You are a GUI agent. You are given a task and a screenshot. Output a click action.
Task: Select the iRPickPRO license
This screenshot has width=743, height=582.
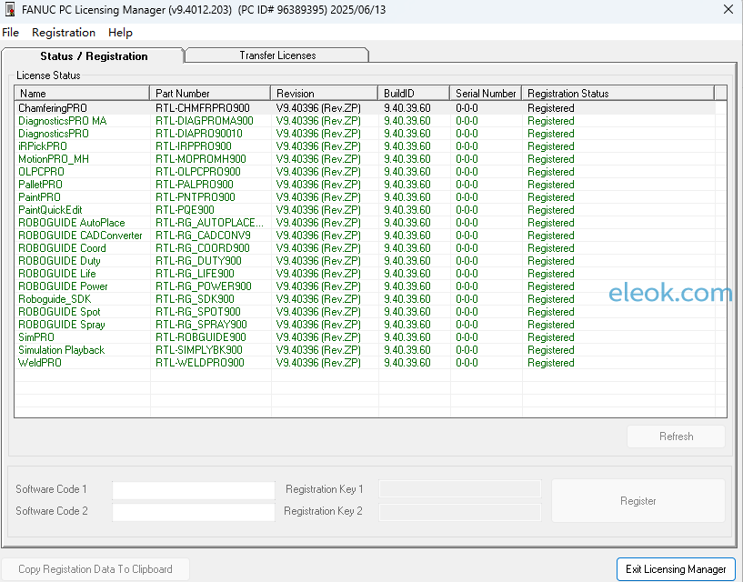point(365,146)
